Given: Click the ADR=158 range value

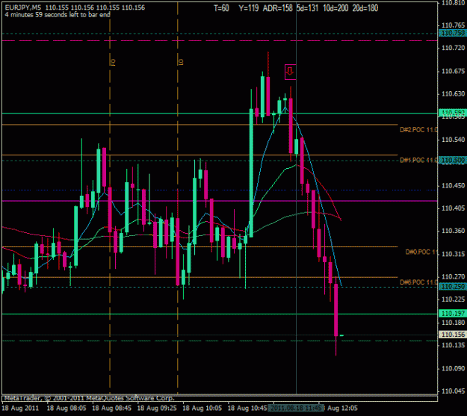Looking at the screenshot, I should tap(277, 8).
